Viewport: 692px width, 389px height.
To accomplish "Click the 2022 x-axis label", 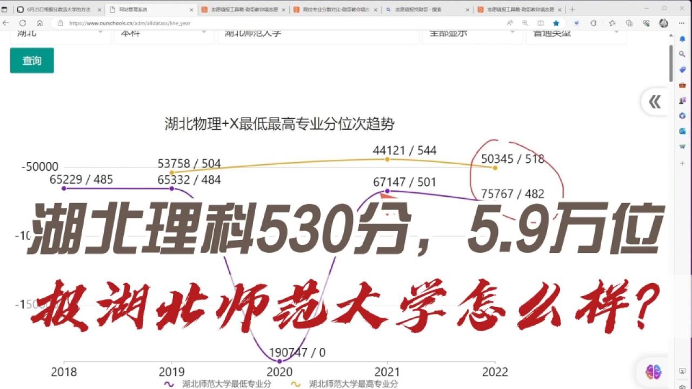I will point(495,372).
